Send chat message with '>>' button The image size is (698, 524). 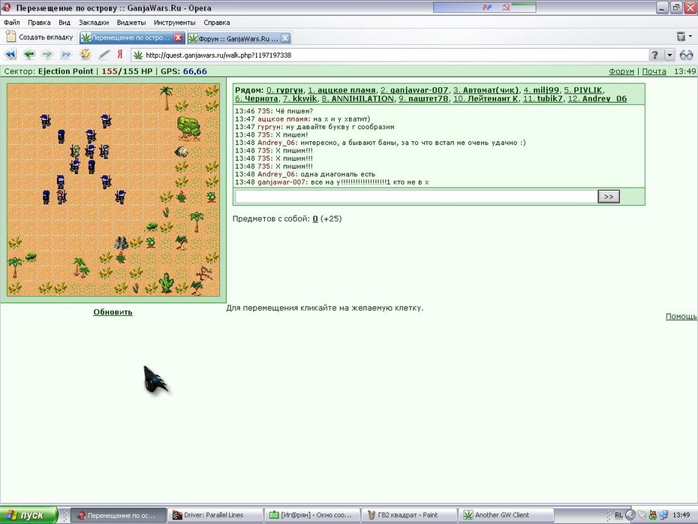click(x=609, y=197)
